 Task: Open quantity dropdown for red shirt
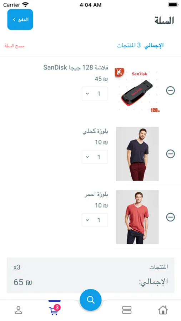95,220
